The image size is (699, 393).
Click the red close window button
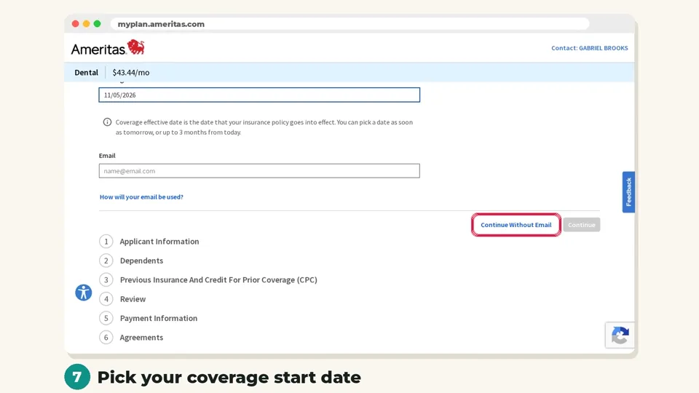tap(75, 23)
